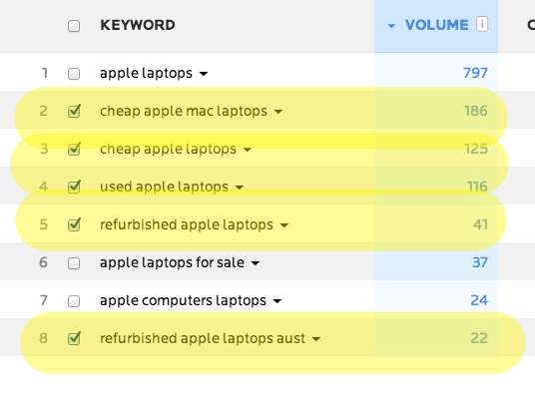Expand dropdown beside 'apple laptops for sale'

click(256, 263)
